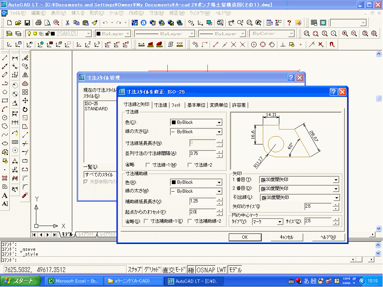Screen dimensions: 383x287
Task: Toggle the グリッド status bar button
Action: pos(152,270)
